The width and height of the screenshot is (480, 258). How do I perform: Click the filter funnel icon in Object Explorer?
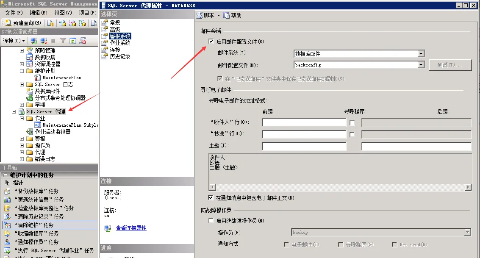pos(63,41)
